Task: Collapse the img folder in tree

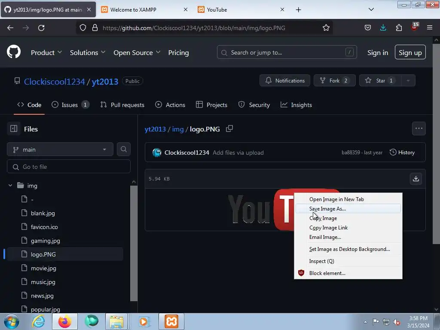Action: tap(10, 186)
